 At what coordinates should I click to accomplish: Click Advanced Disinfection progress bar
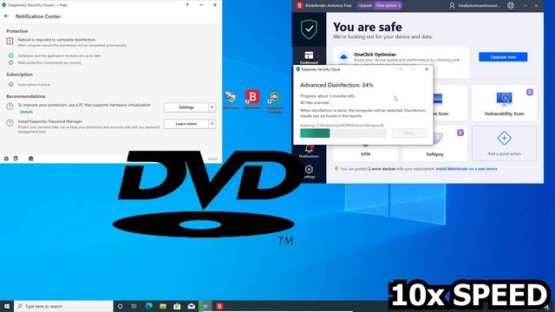pos(343,133)
